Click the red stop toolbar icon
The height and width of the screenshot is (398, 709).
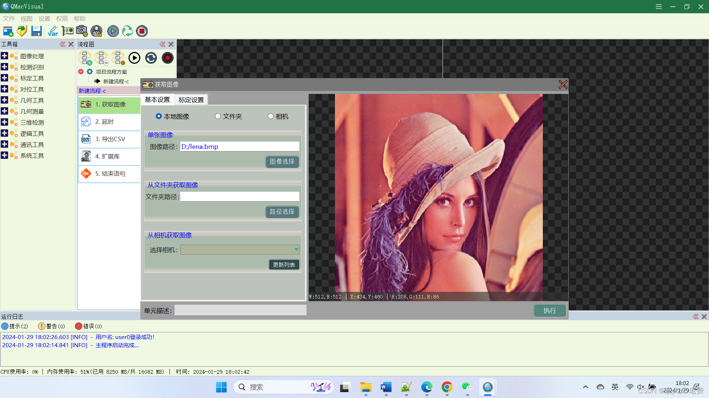coord(142,31)
